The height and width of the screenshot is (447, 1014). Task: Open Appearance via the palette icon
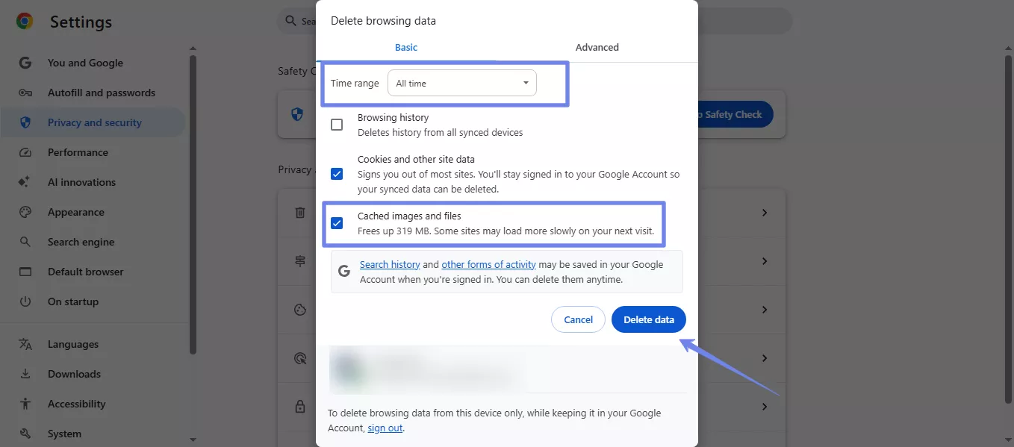point(25,212)
